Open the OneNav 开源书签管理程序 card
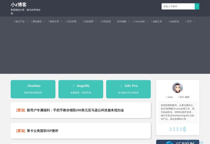Screen dimensions: 210x144 click(x=33, y=89)
